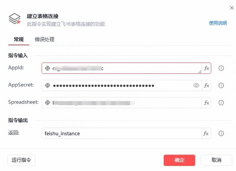
Task: Click the fx button in Spreadsheet field
Action: 206,103
